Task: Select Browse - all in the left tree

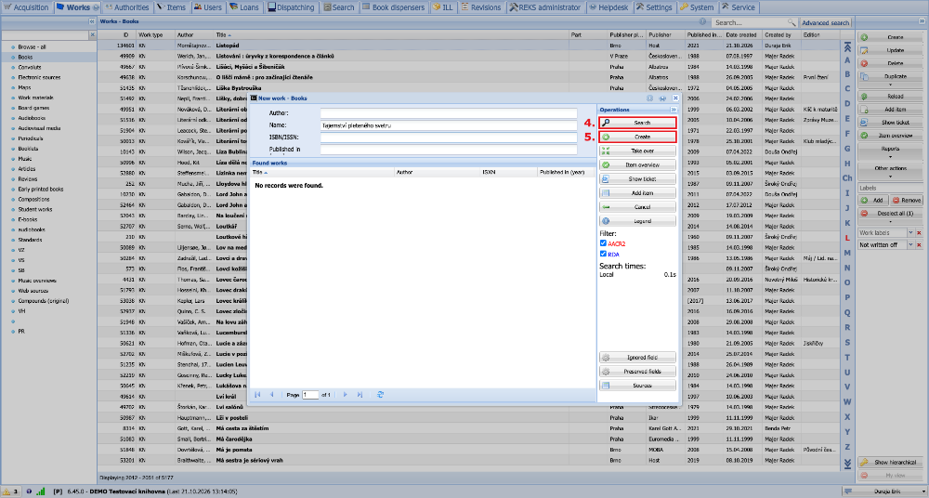Action: (32, 46)
